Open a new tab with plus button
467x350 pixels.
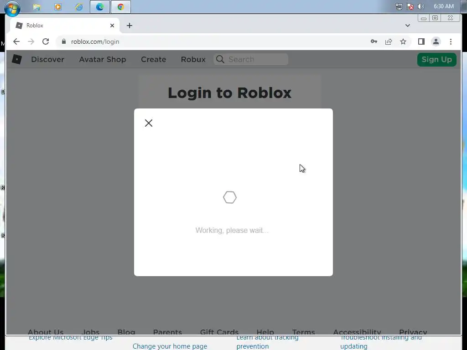point(129,26)
